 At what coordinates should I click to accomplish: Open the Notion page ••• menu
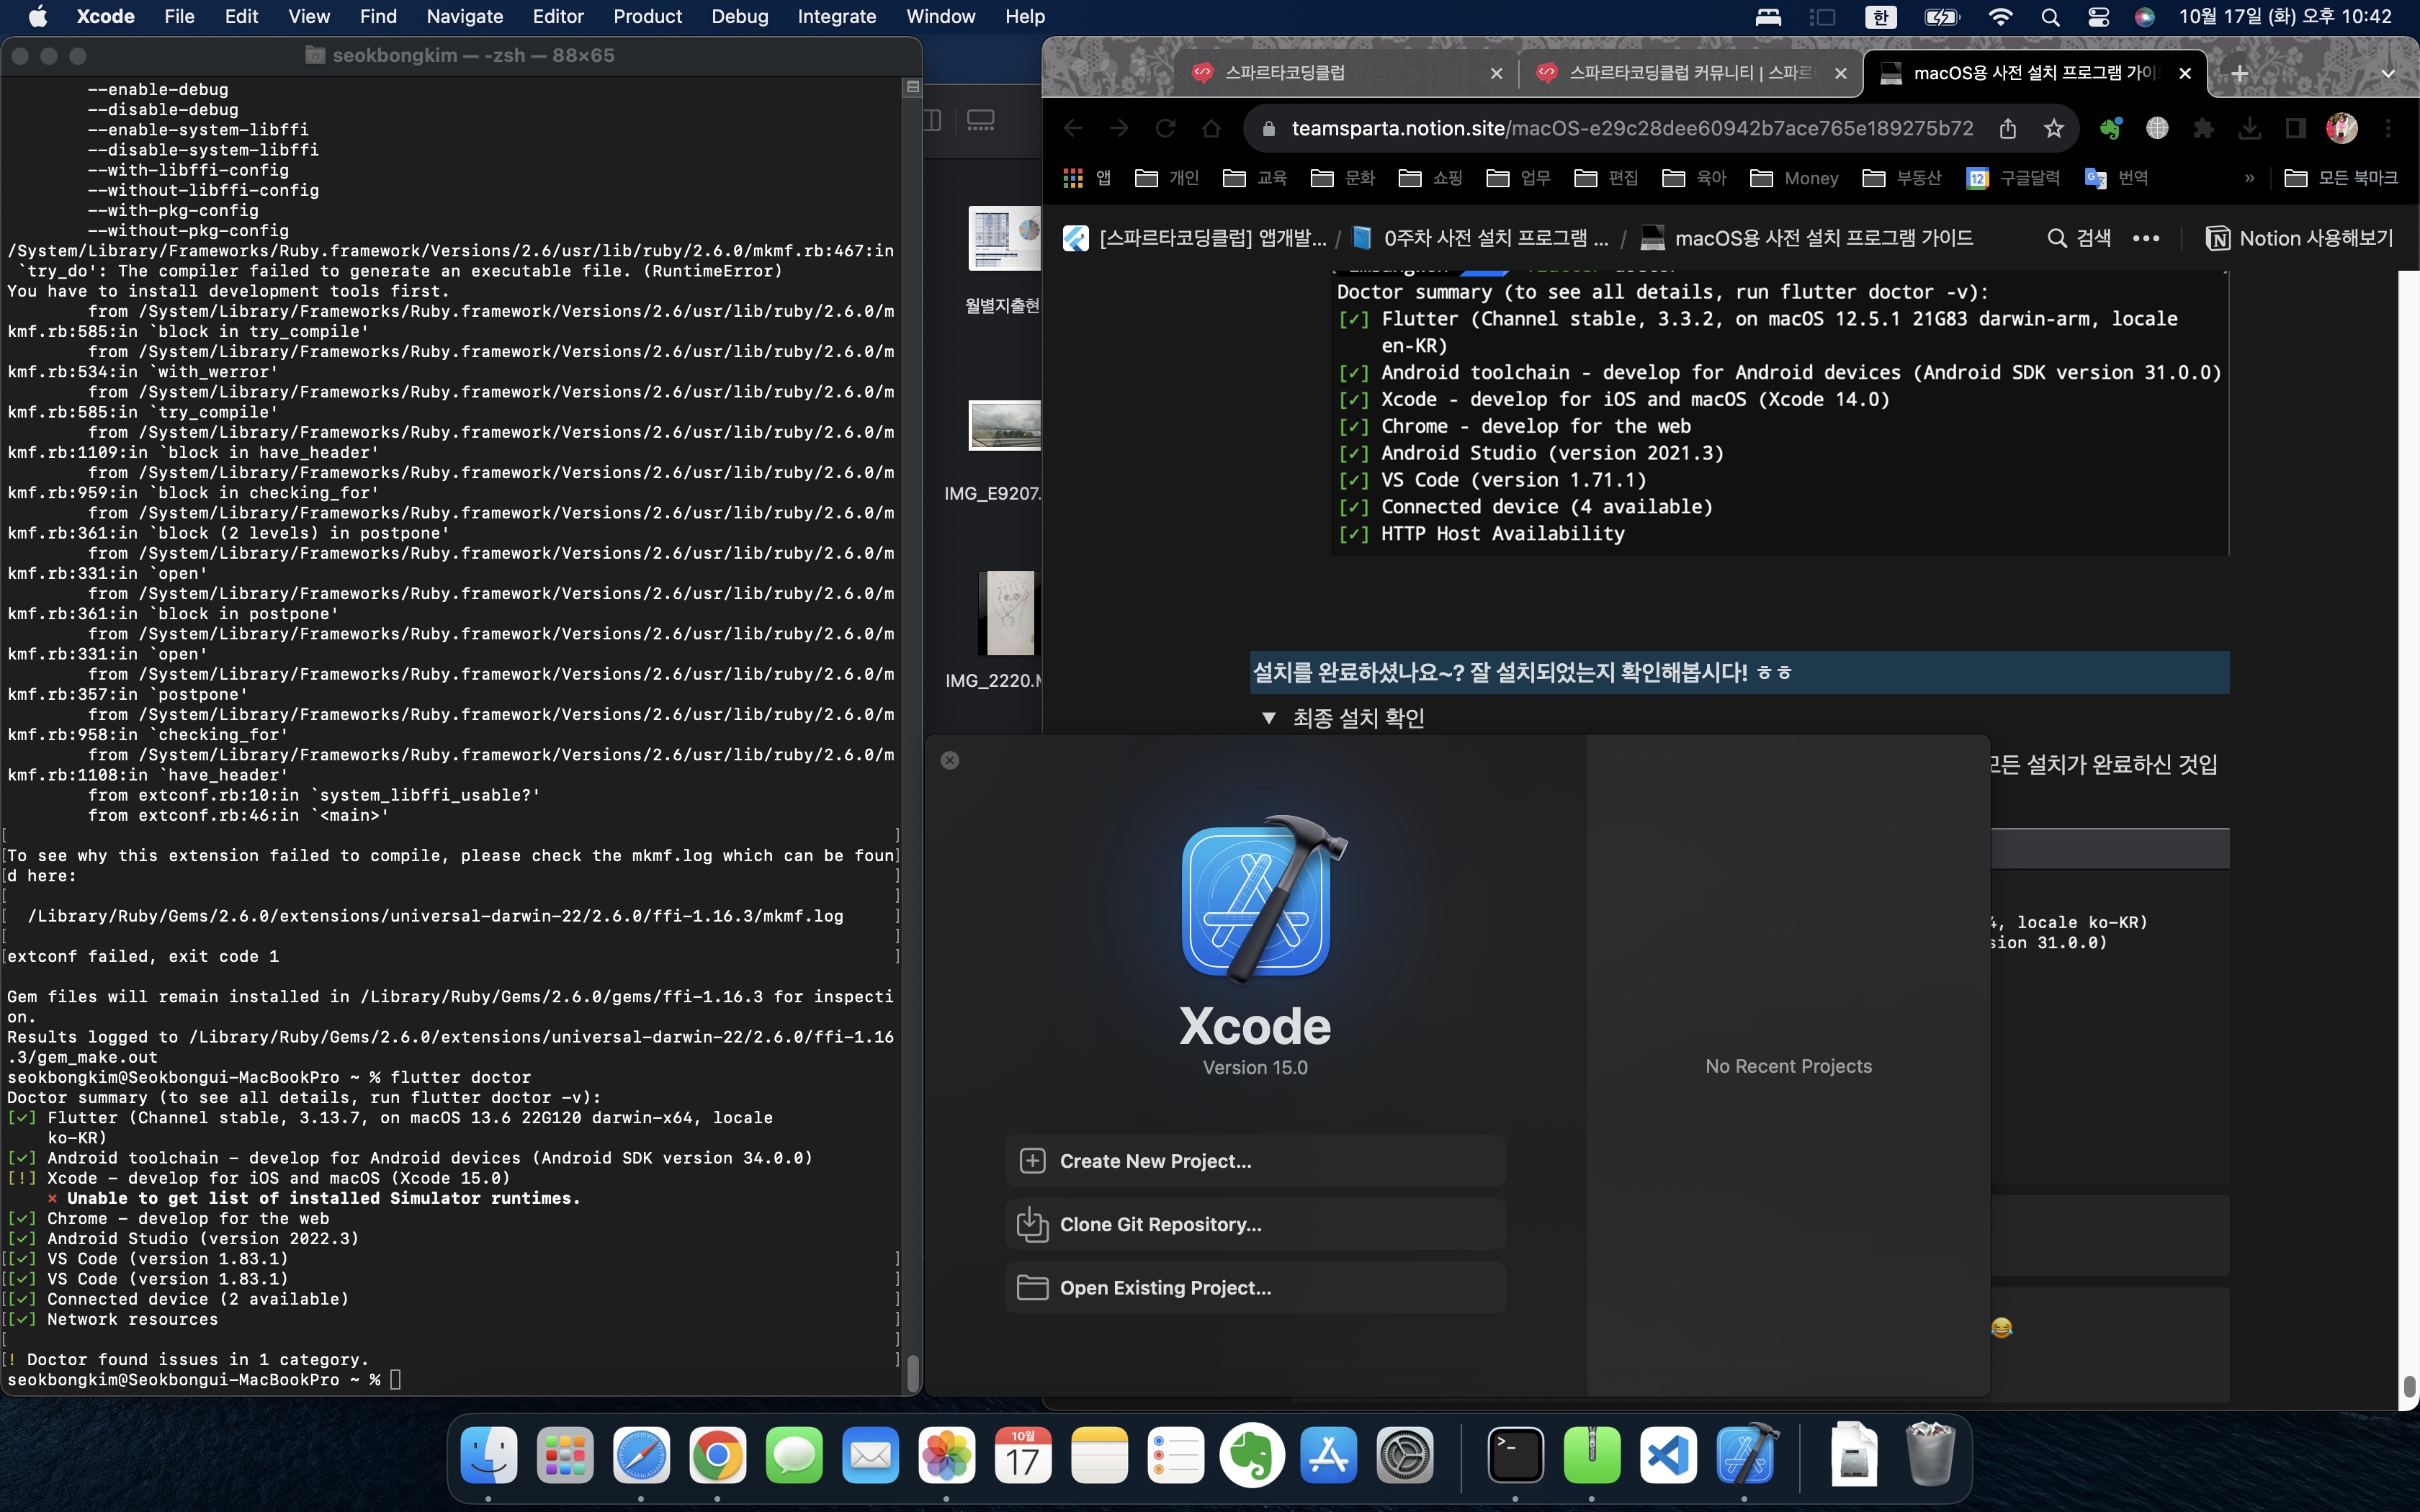(2145, 238)
